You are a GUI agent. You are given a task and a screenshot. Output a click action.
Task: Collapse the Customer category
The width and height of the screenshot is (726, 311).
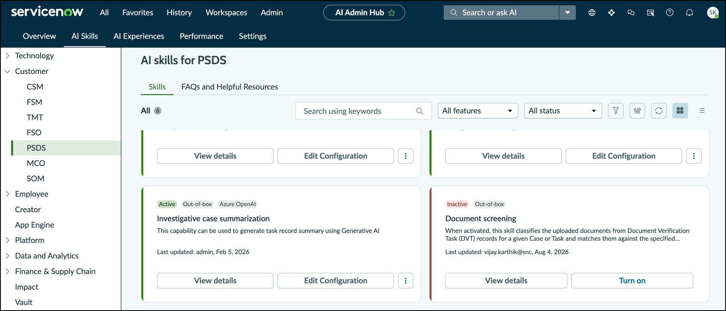point(7,71)
